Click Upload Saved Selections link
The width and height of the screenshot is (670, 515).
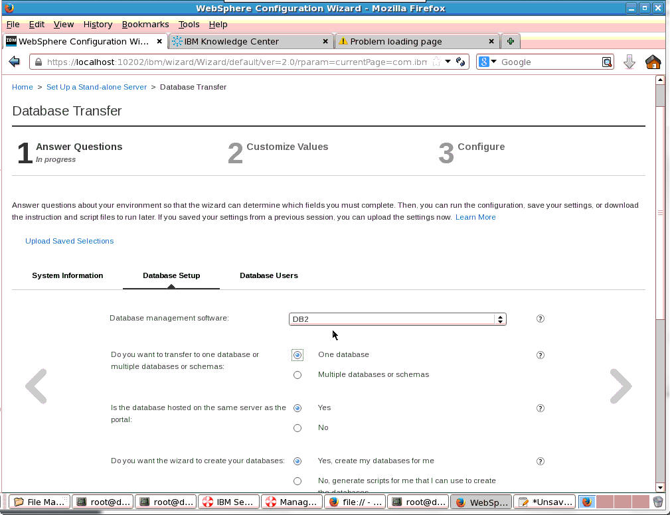tap(69, 241)
